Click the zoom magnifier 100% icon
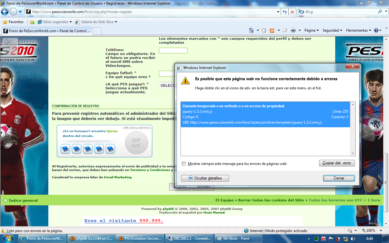The image size is (389, 243). click(x=363, y=231)
